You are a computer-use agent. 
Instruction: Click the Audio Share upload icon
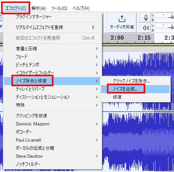(122, 19)
